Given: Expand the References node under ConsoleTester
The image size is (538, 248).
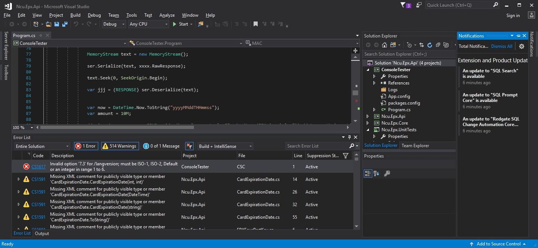Looking at the screenshot, I should tap(374, 83).
